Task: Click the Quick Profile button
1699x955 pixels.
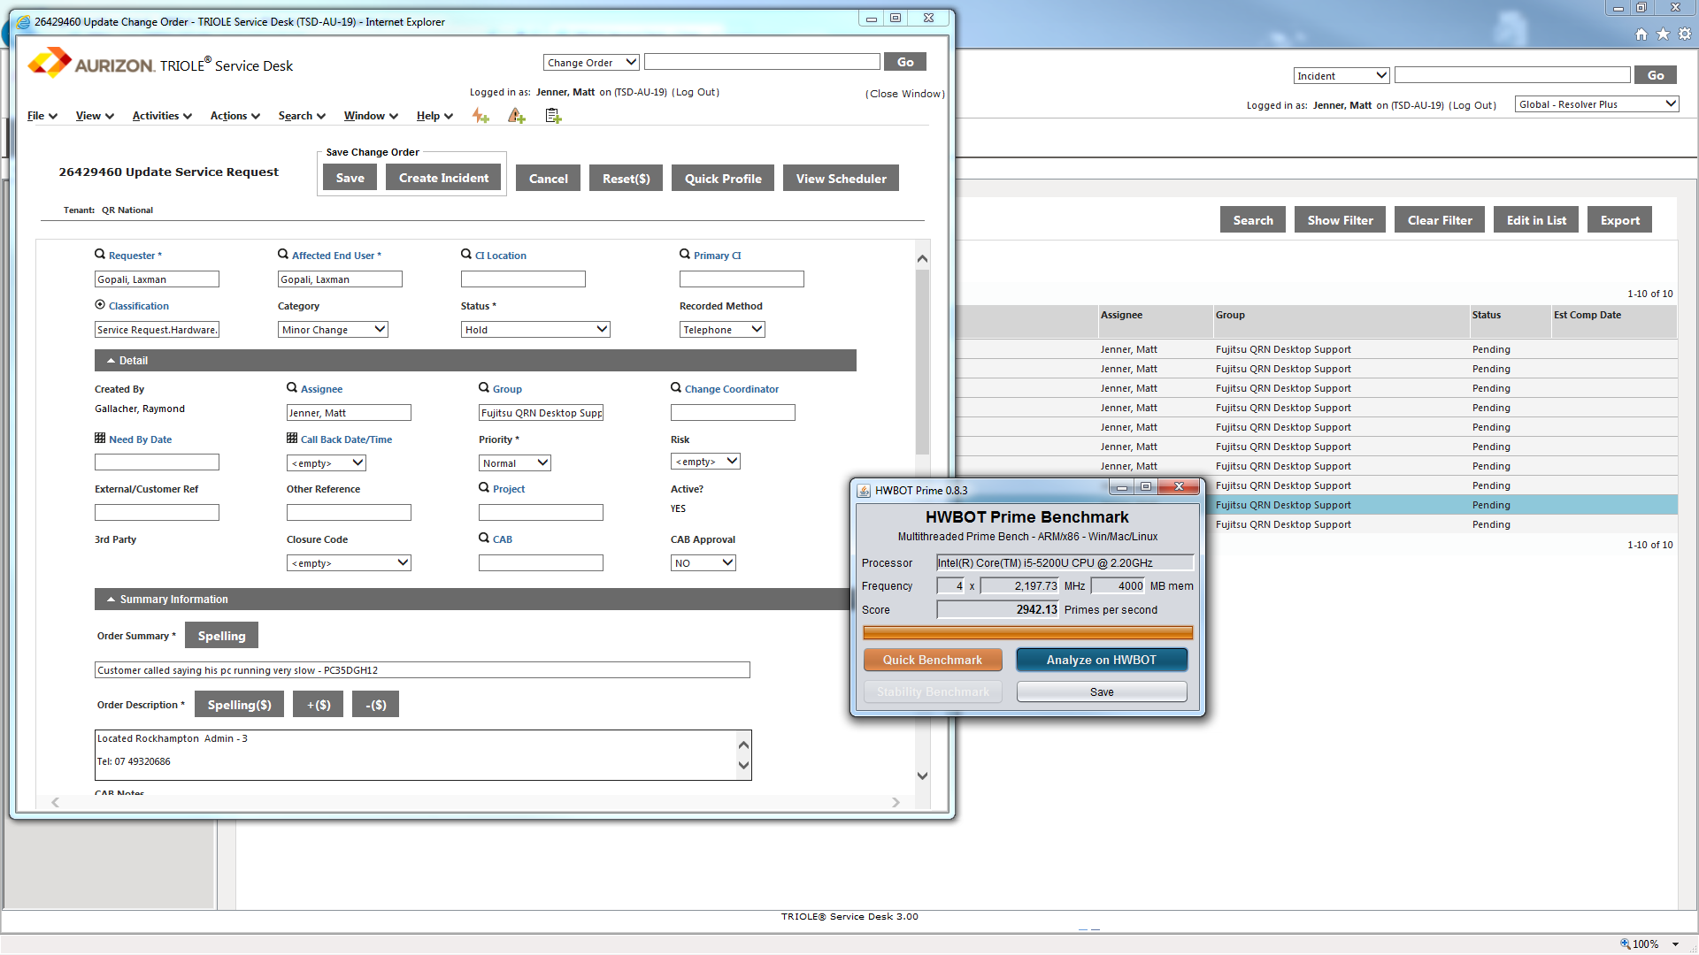Action: (723, 179)
